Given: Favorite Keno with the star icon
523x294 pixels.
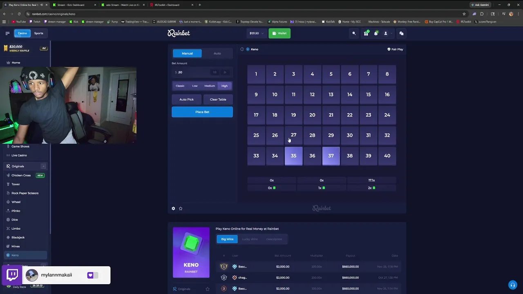Looking at the screenshot, I should coord(181,208).
